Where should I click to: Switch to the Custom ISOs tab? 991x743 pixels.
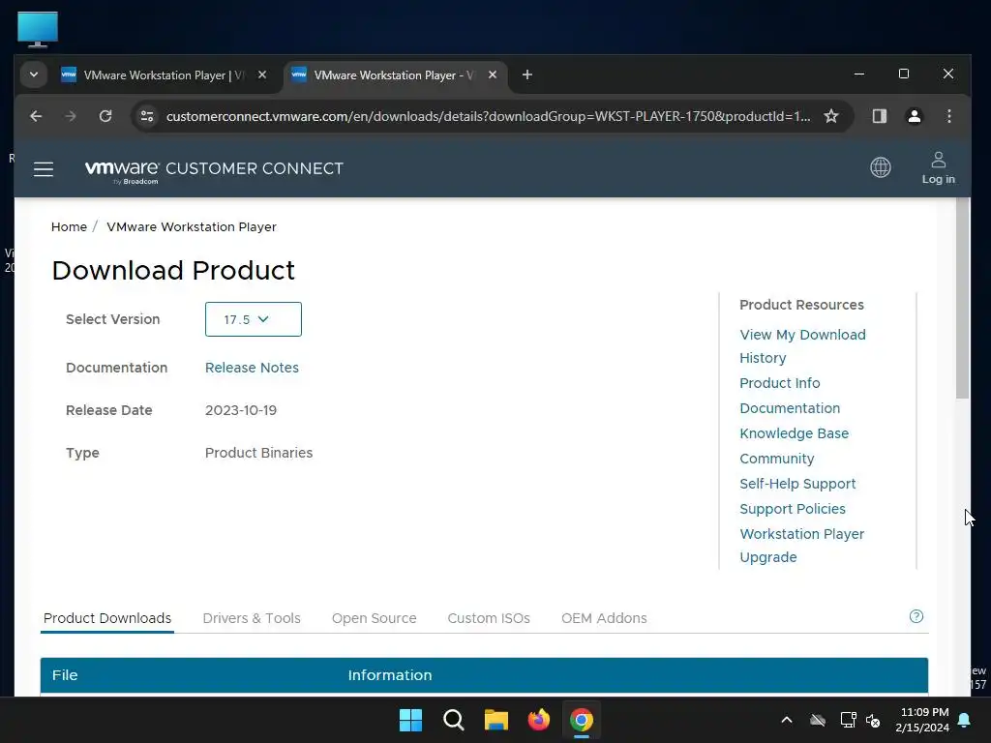[x=489, y=618]
